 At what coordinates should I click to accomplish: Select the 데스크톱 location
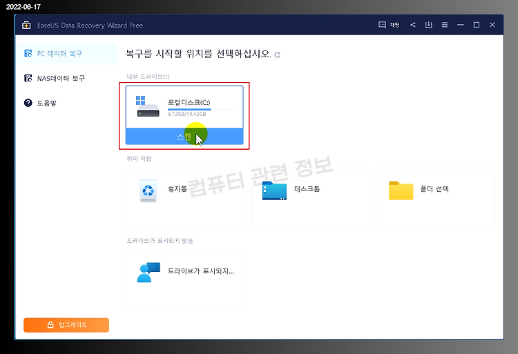pos(311,197)
